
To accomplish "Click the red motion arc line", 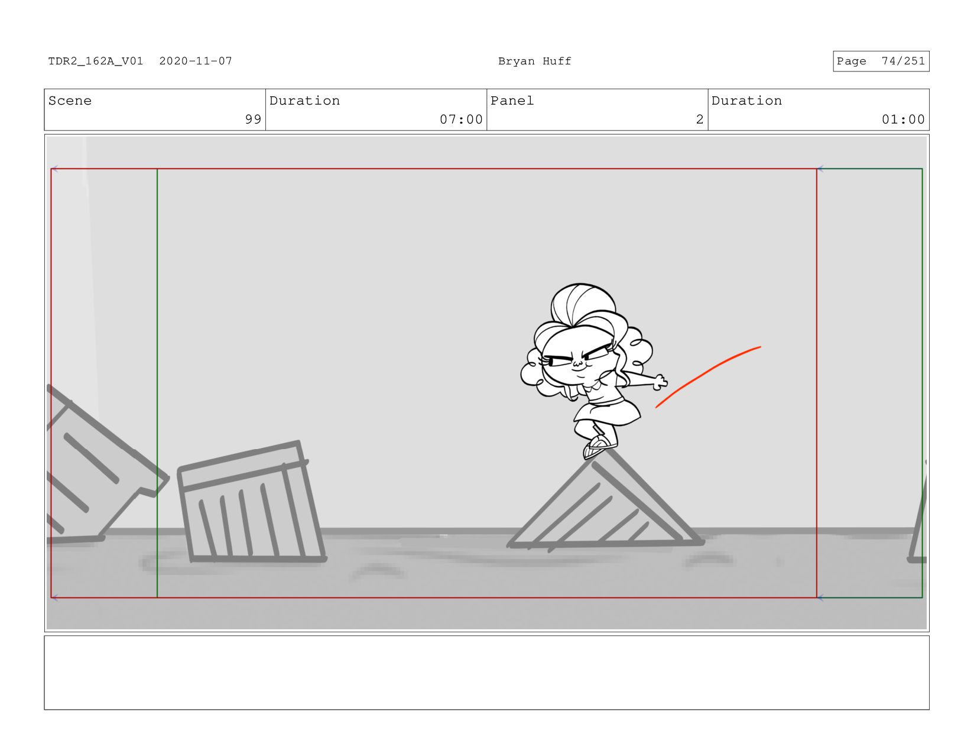I will point(707,376).
